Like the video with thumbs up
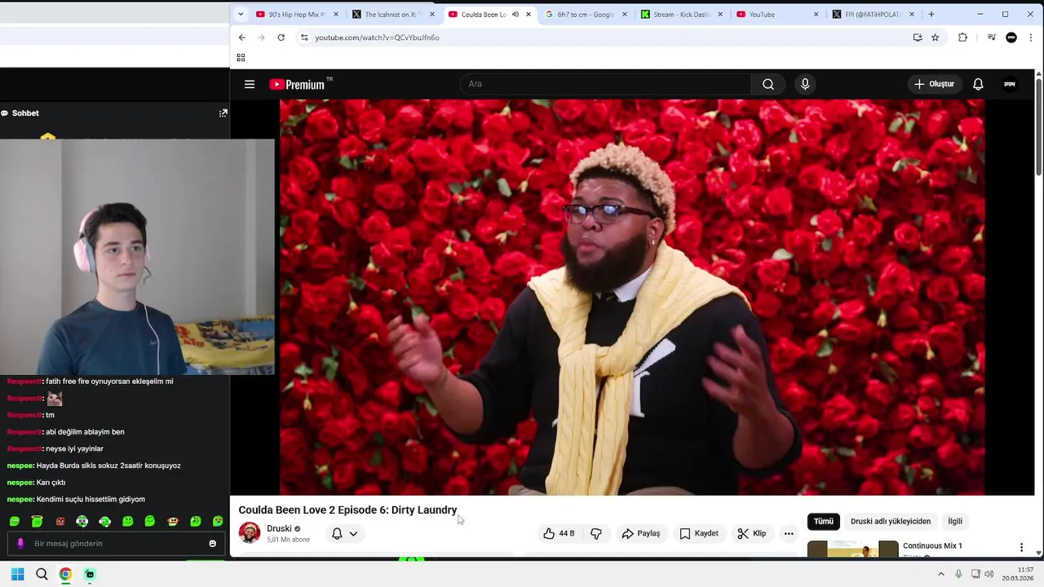The image size is (1044, 587). tap(559, 533)
